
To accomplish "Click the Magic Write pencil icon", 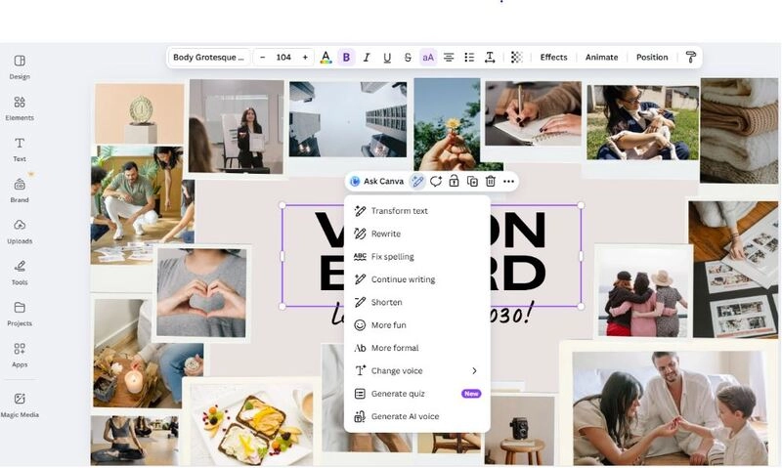I will [417, 182].
